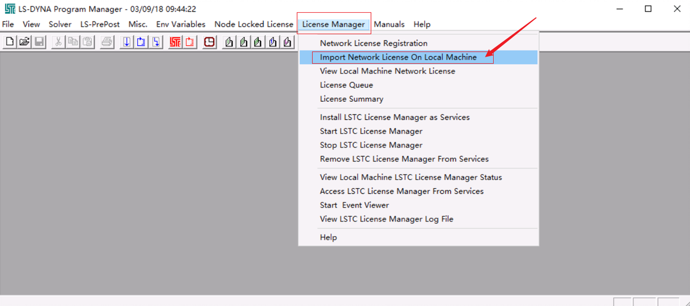Click the blue down-arrow toolbar icon
The image size is (690, 306).
[x=127, y=42]
